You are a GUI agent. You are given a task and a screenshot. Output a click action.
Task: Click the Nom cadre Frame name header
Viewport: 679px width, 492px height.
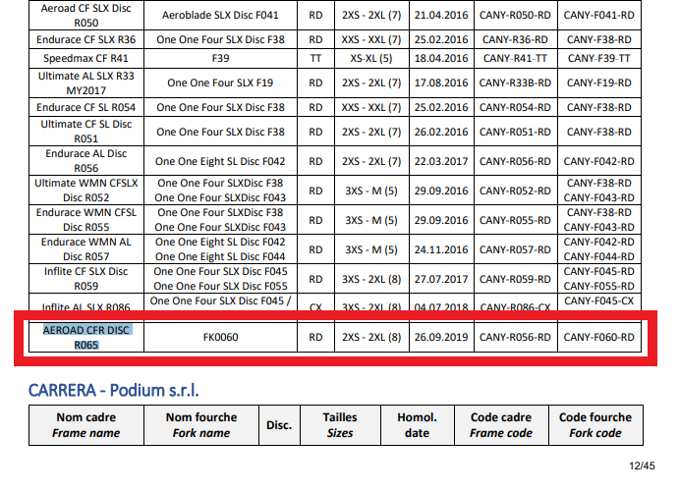pyautogui.click(x=86, y=425)
